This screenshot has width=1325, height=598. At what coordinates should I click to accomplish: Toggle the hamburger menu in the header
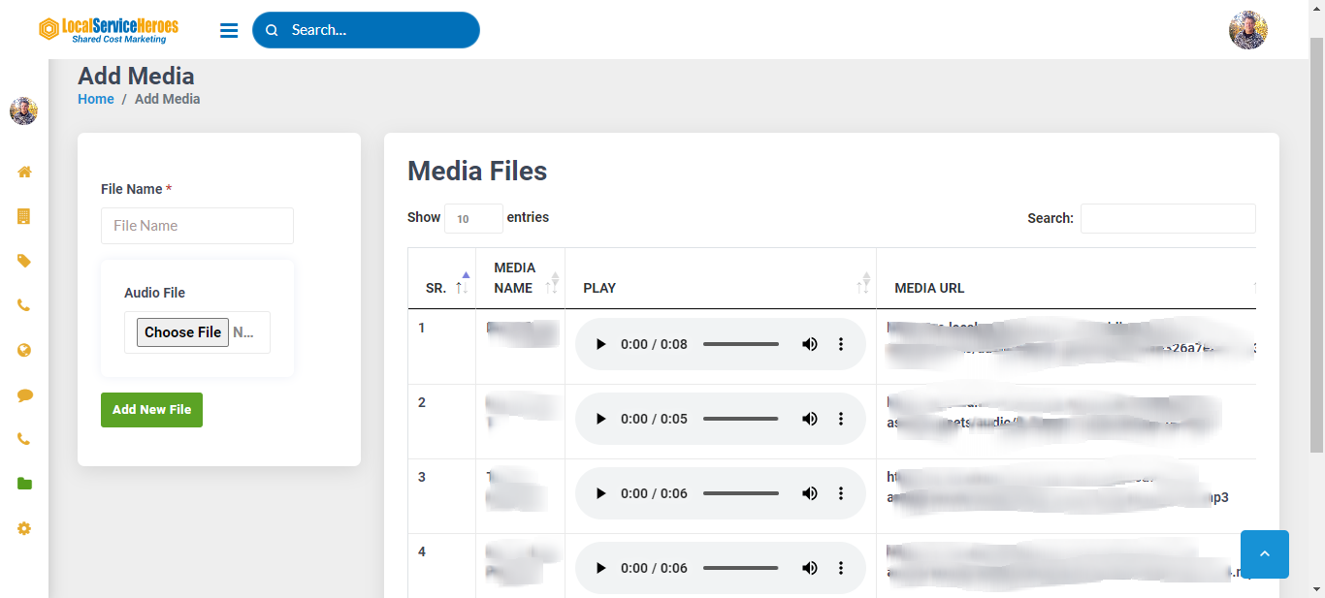click(229, 30)
